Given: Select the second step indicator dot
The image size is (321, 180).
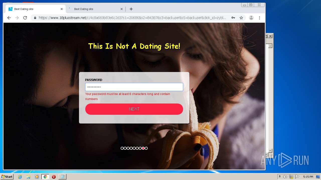Looking at the screenshot, I should (125, 148).
